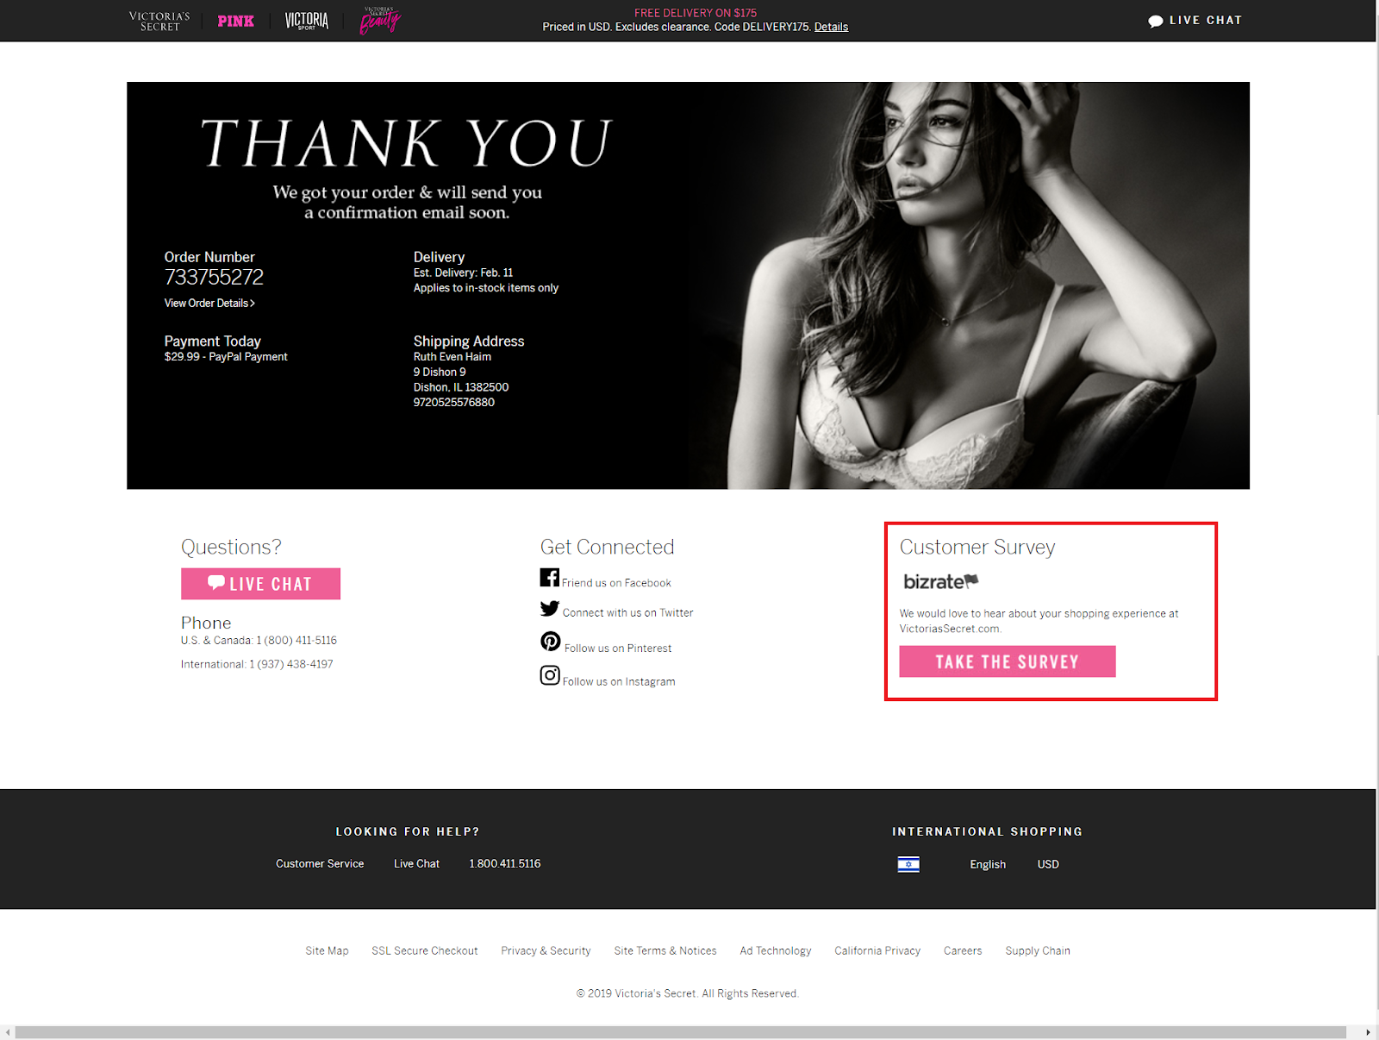Open Customer Service footer link
The width and height of the screenshot is (1379, 1040).
(x=320, y=863)
